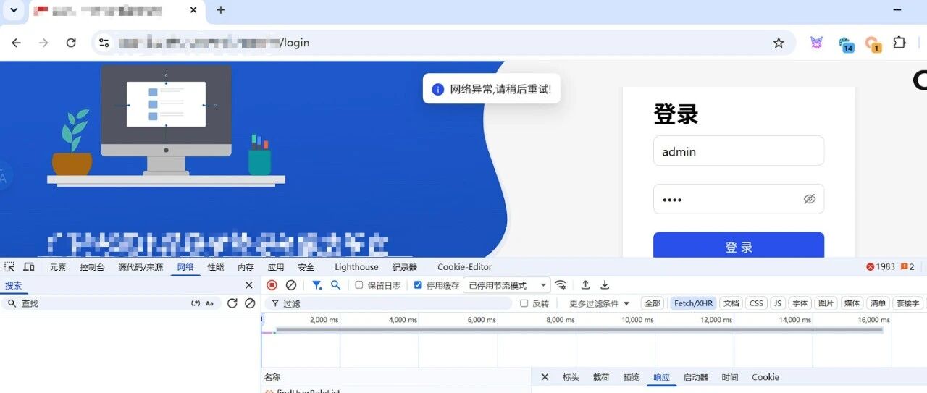927x393 pixels.
Task: Click the warnings counter showing 2
Action: point(907,267)
